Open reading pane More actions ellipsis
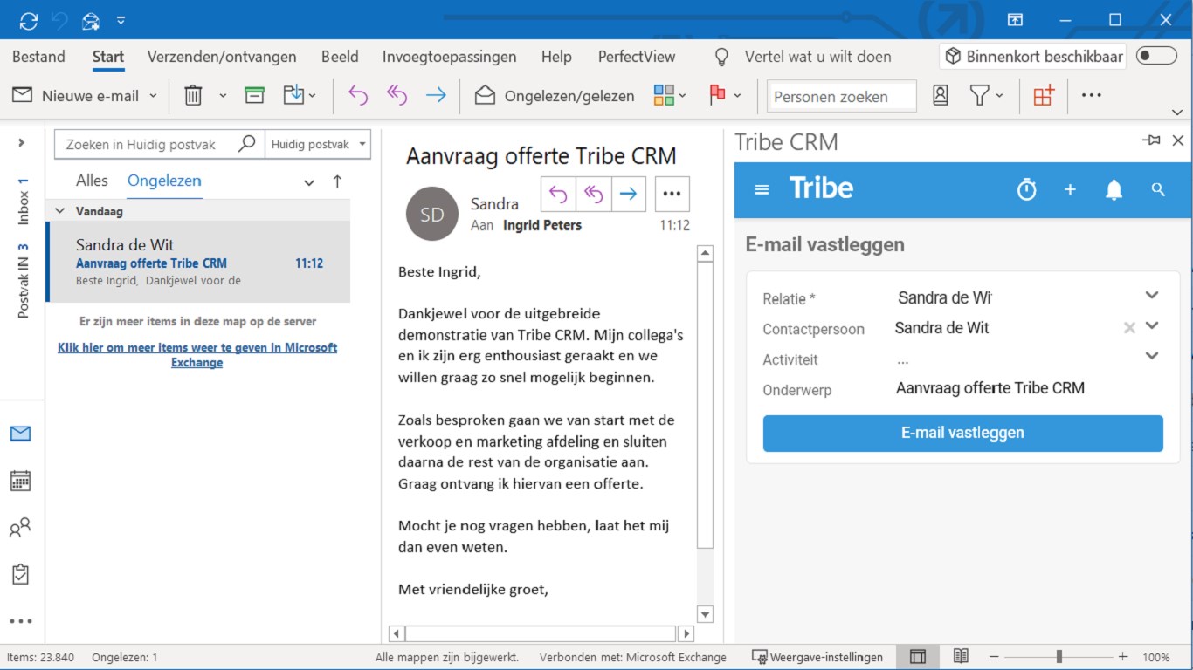This screenshot has height=670, width=1193. pos(672,195)
